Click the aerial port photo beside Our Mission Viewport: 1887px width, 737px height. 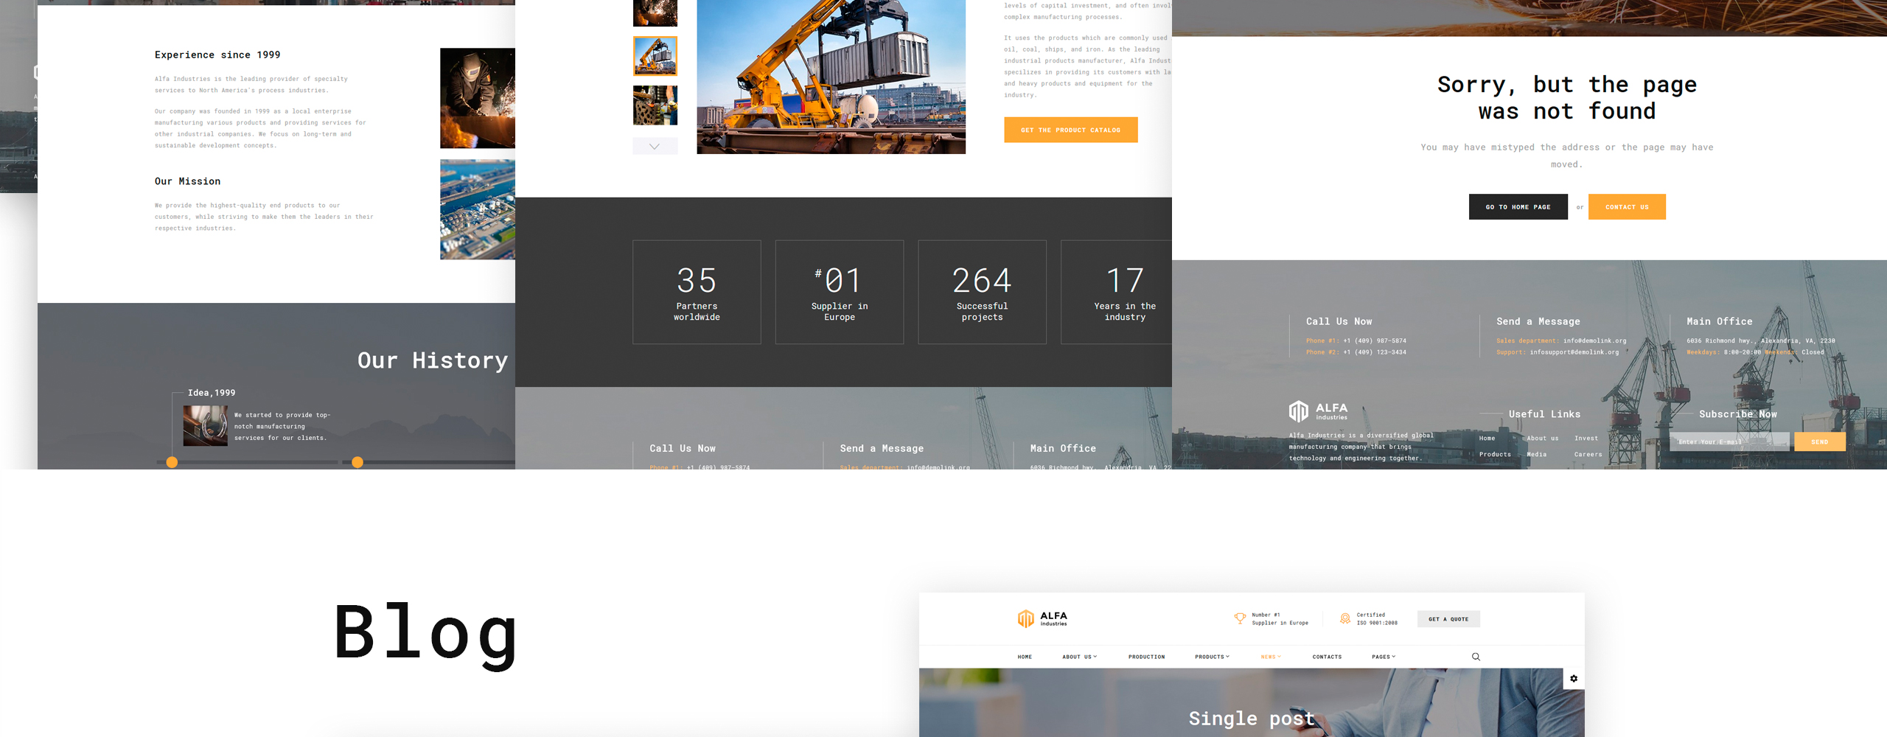[478, 209]
